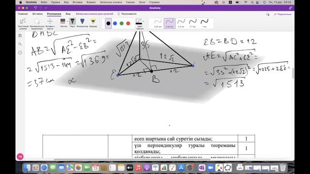Choose the Фломастер marker pen
The image size is (310, 174).
pyautogui.click(x=82, y=23)
